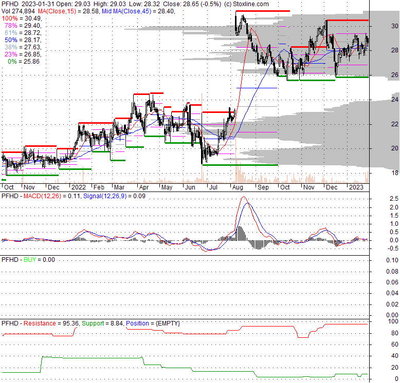Click the 0% = 25.86 Fibonacci level
The width and height of the screenshot is (400, 383).
click(24, 62)
